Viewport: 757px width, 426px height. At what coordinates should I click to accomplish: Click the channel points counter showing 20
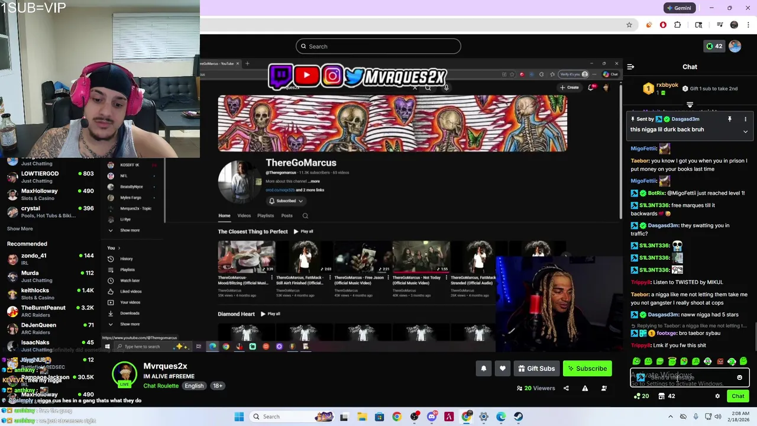(641, 396)
